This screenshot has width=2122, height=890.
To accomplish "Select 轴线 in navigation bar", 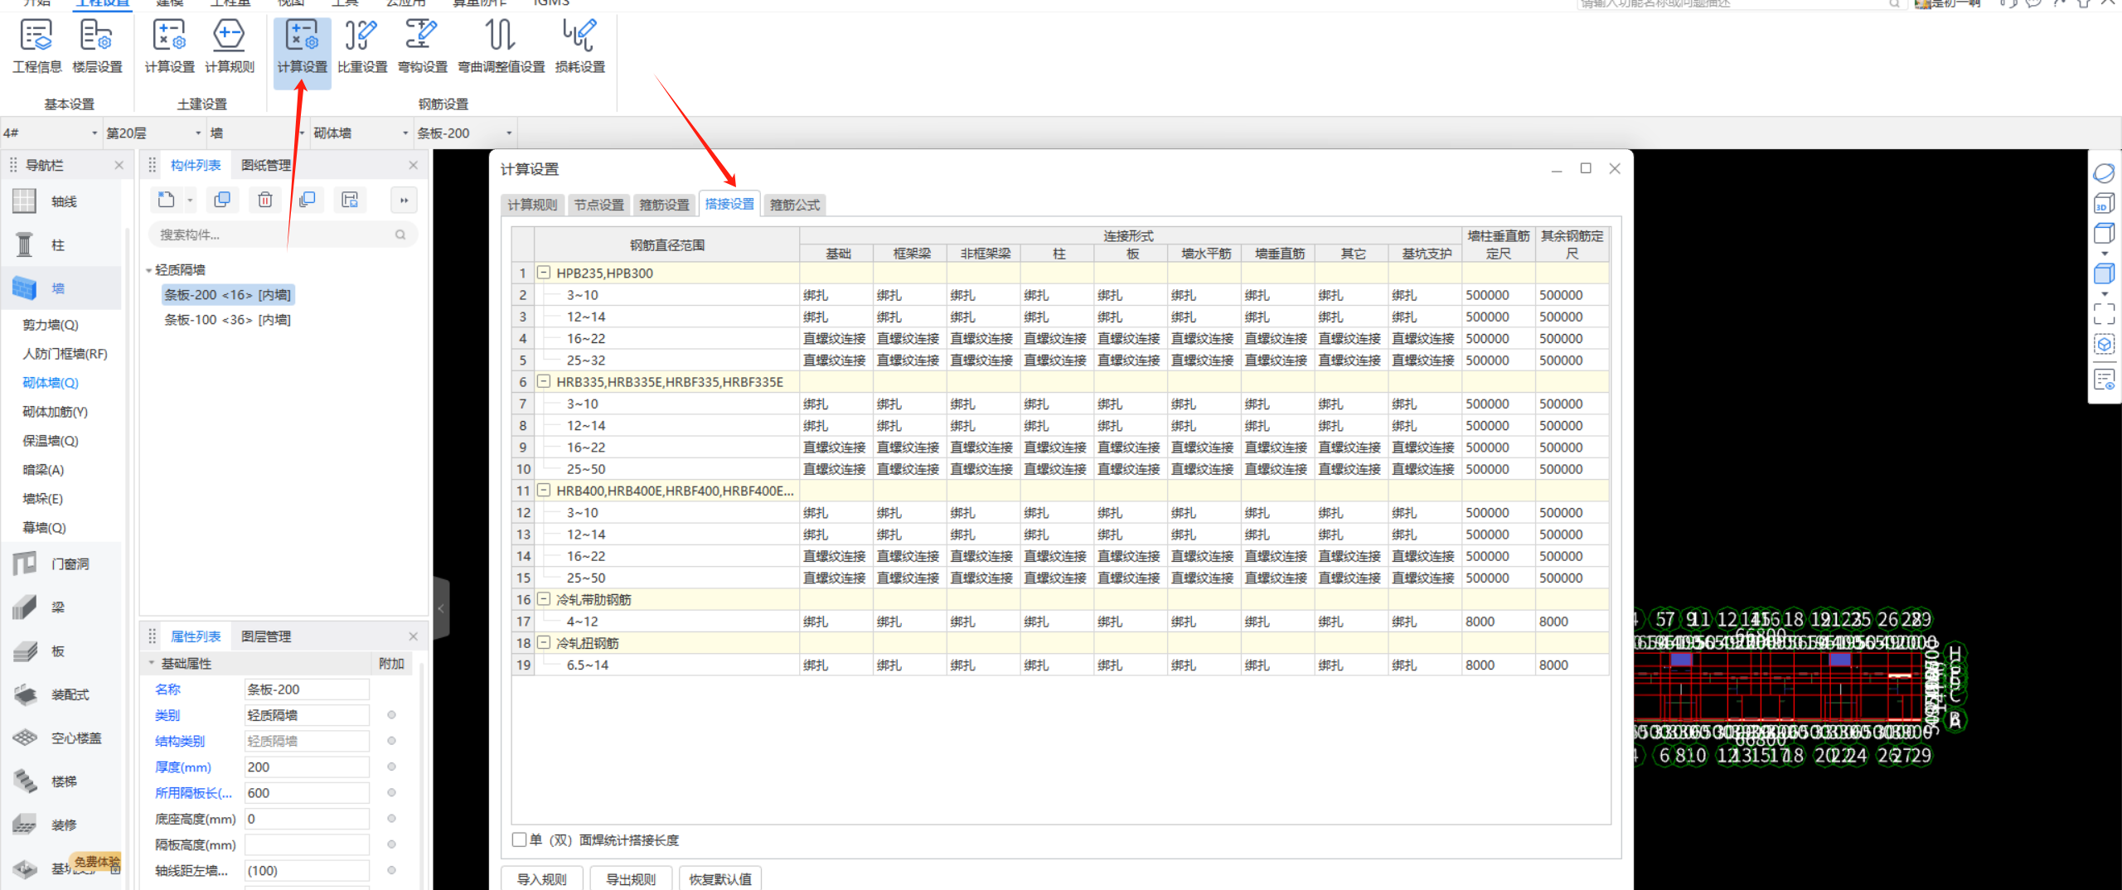I will click(61, 201).
